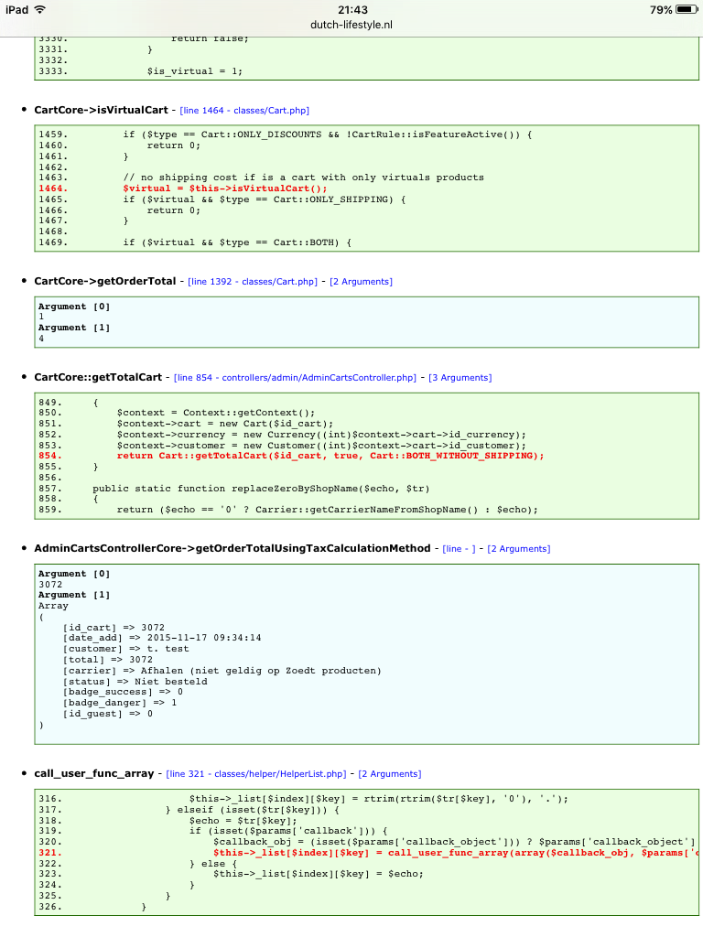703x937 pixels.
Task: Toggle call_user_func_array 2 Arguments link
Action: pos(390,774)
